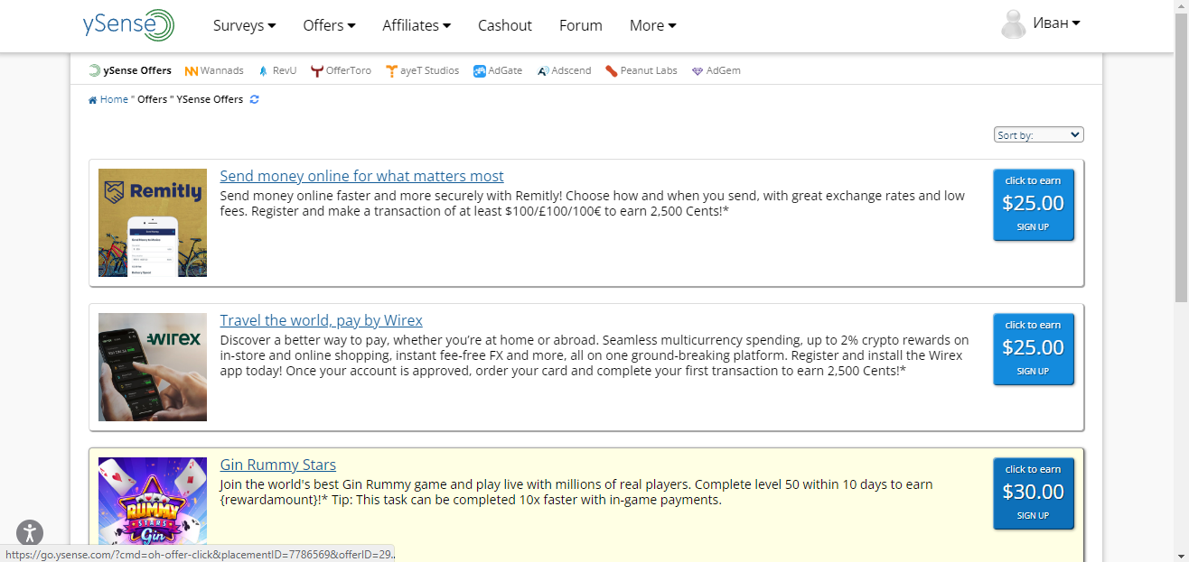This screenshot has width=1189, height=562.
Task: Switch to the RevU tab
Action: tap(276, 70)
